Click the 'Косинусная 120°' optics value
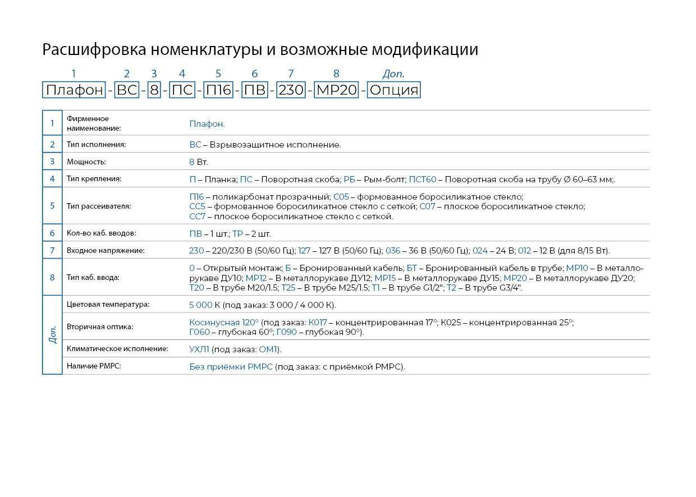 pos(224,323)
